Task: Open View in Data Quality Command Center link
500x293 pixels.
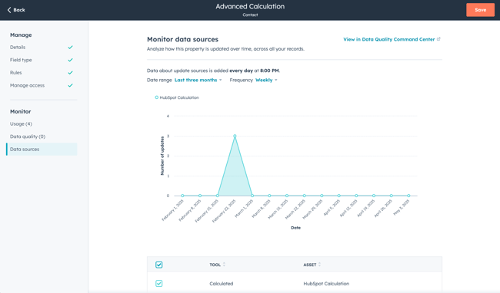Action: coord(388,39)
